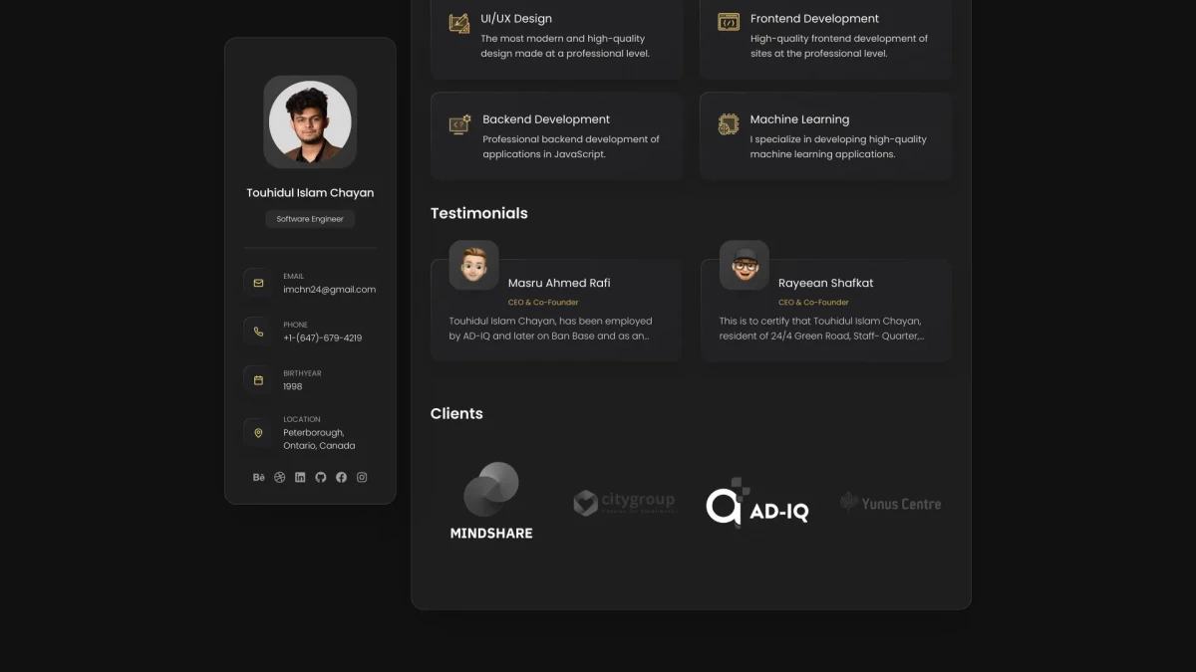Click the Machine Learning heading
This screenshot has width=1196, height=672.
tap(799, 119)
